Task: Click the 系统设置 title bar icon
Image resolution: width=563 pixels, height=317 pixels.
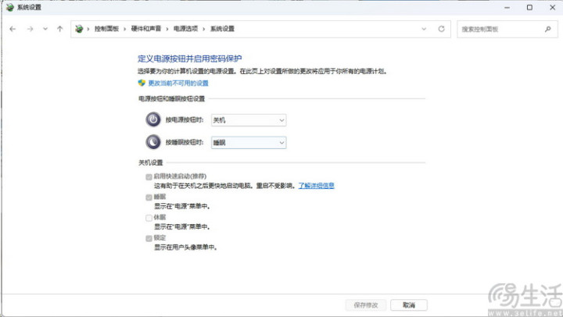Action: point(9,7)
